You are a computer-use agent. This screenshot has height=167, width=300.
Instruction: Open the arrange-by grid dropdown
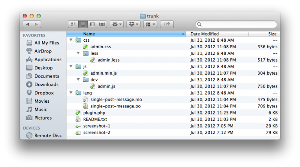(x=150, y=24)
